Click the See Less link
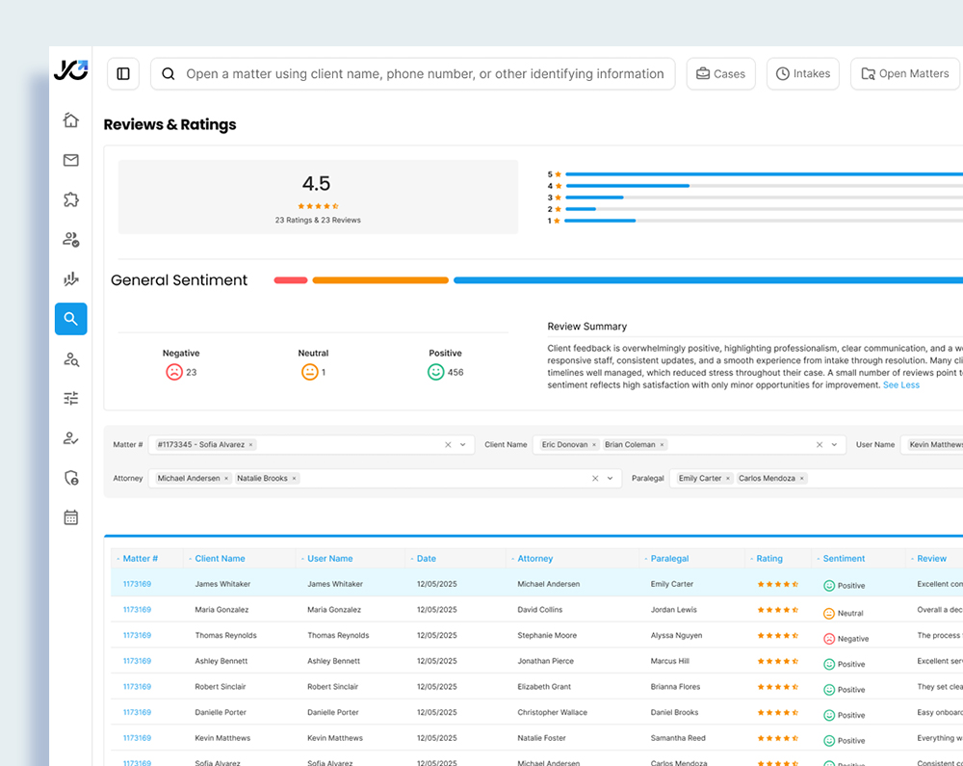The width and height of the screenshot is (963, 766). click(x=901, y=385)
